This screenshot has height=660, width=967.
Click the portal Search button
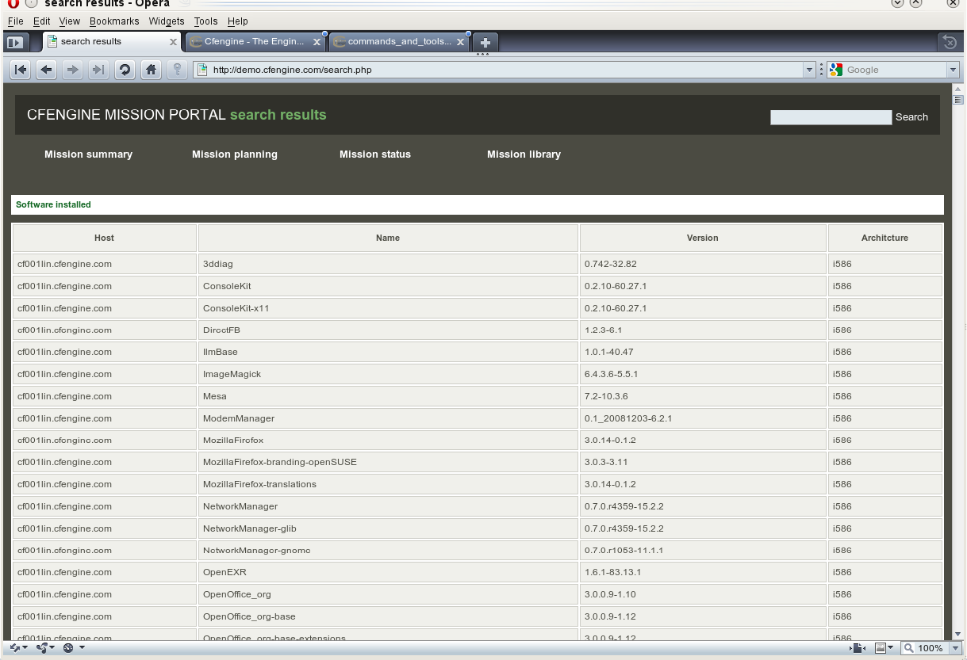[911, 117]
